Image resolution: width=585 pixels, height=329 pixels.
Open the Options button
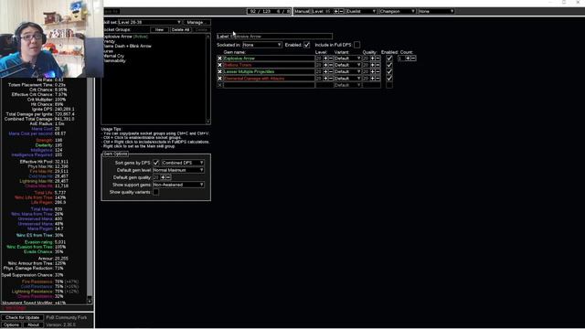point(11,324)
